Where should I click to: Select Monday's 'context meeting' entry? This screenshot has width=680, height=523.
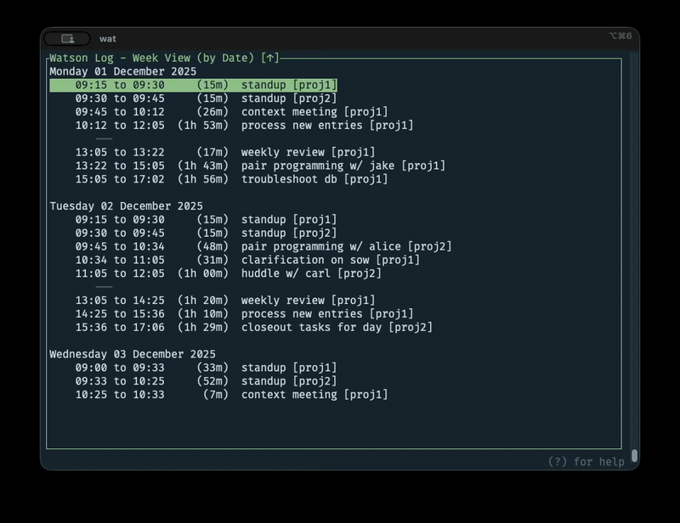pyautogui.click(x=231, y=112)
